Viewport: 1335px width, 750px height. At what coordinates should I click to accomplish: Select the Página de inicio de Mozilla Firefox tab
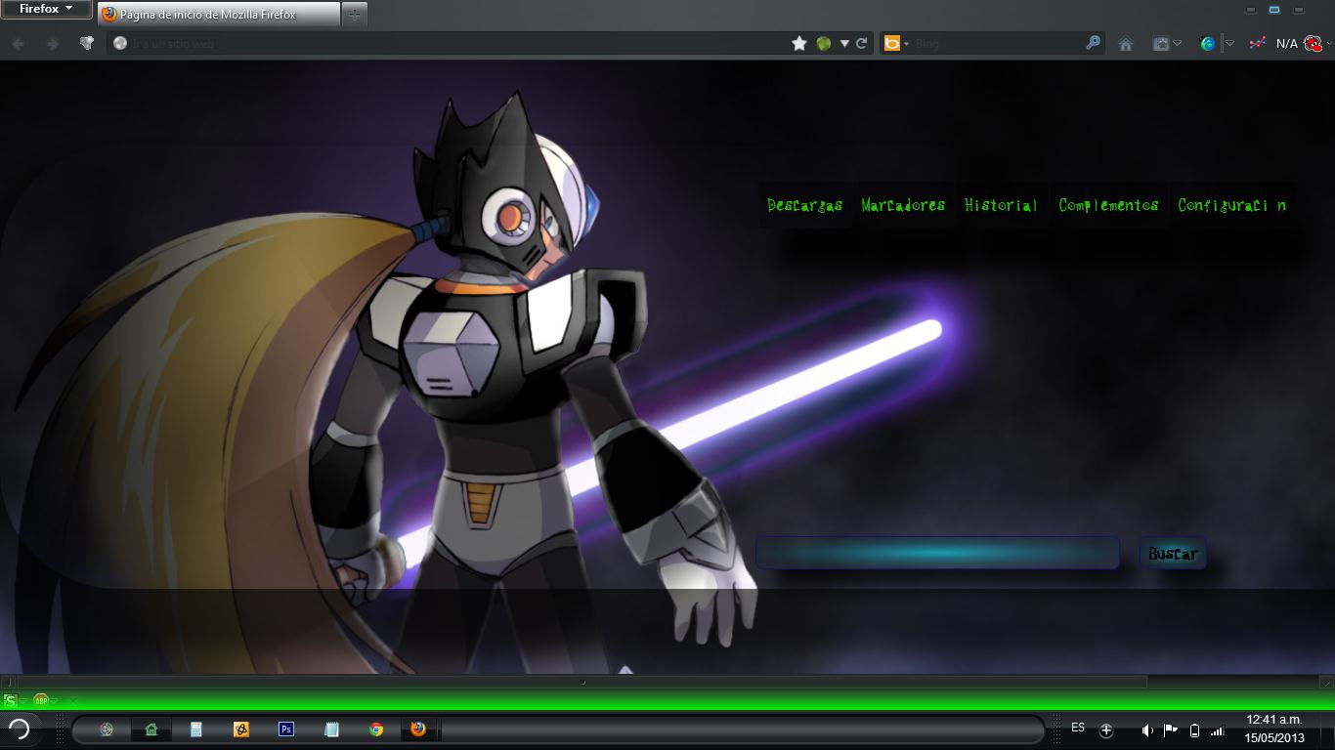click(x=210, y=14)
